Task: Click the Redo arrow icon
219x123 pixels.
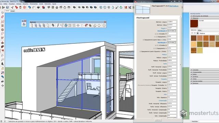Action: tap(34, 8)
